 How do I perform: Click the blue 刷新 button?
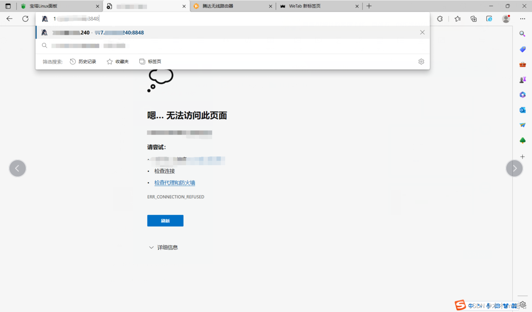point(165,221)
